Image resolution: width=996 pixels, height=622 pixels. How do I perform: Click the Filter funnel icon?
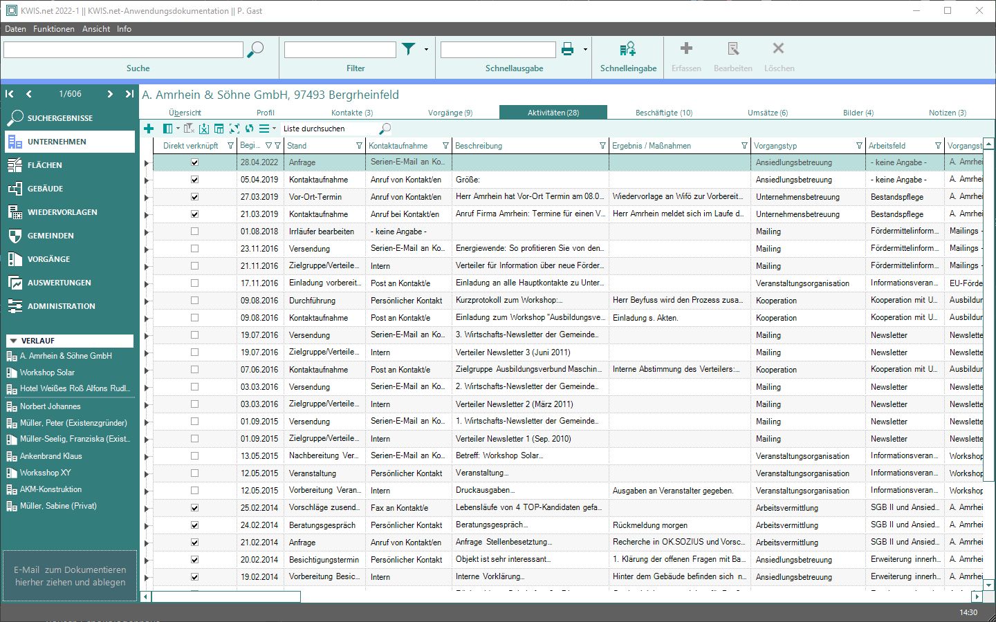409,49
